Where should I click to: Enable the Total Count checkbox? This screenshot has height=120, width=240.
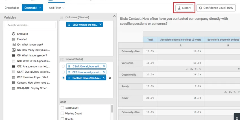(62, 108)
